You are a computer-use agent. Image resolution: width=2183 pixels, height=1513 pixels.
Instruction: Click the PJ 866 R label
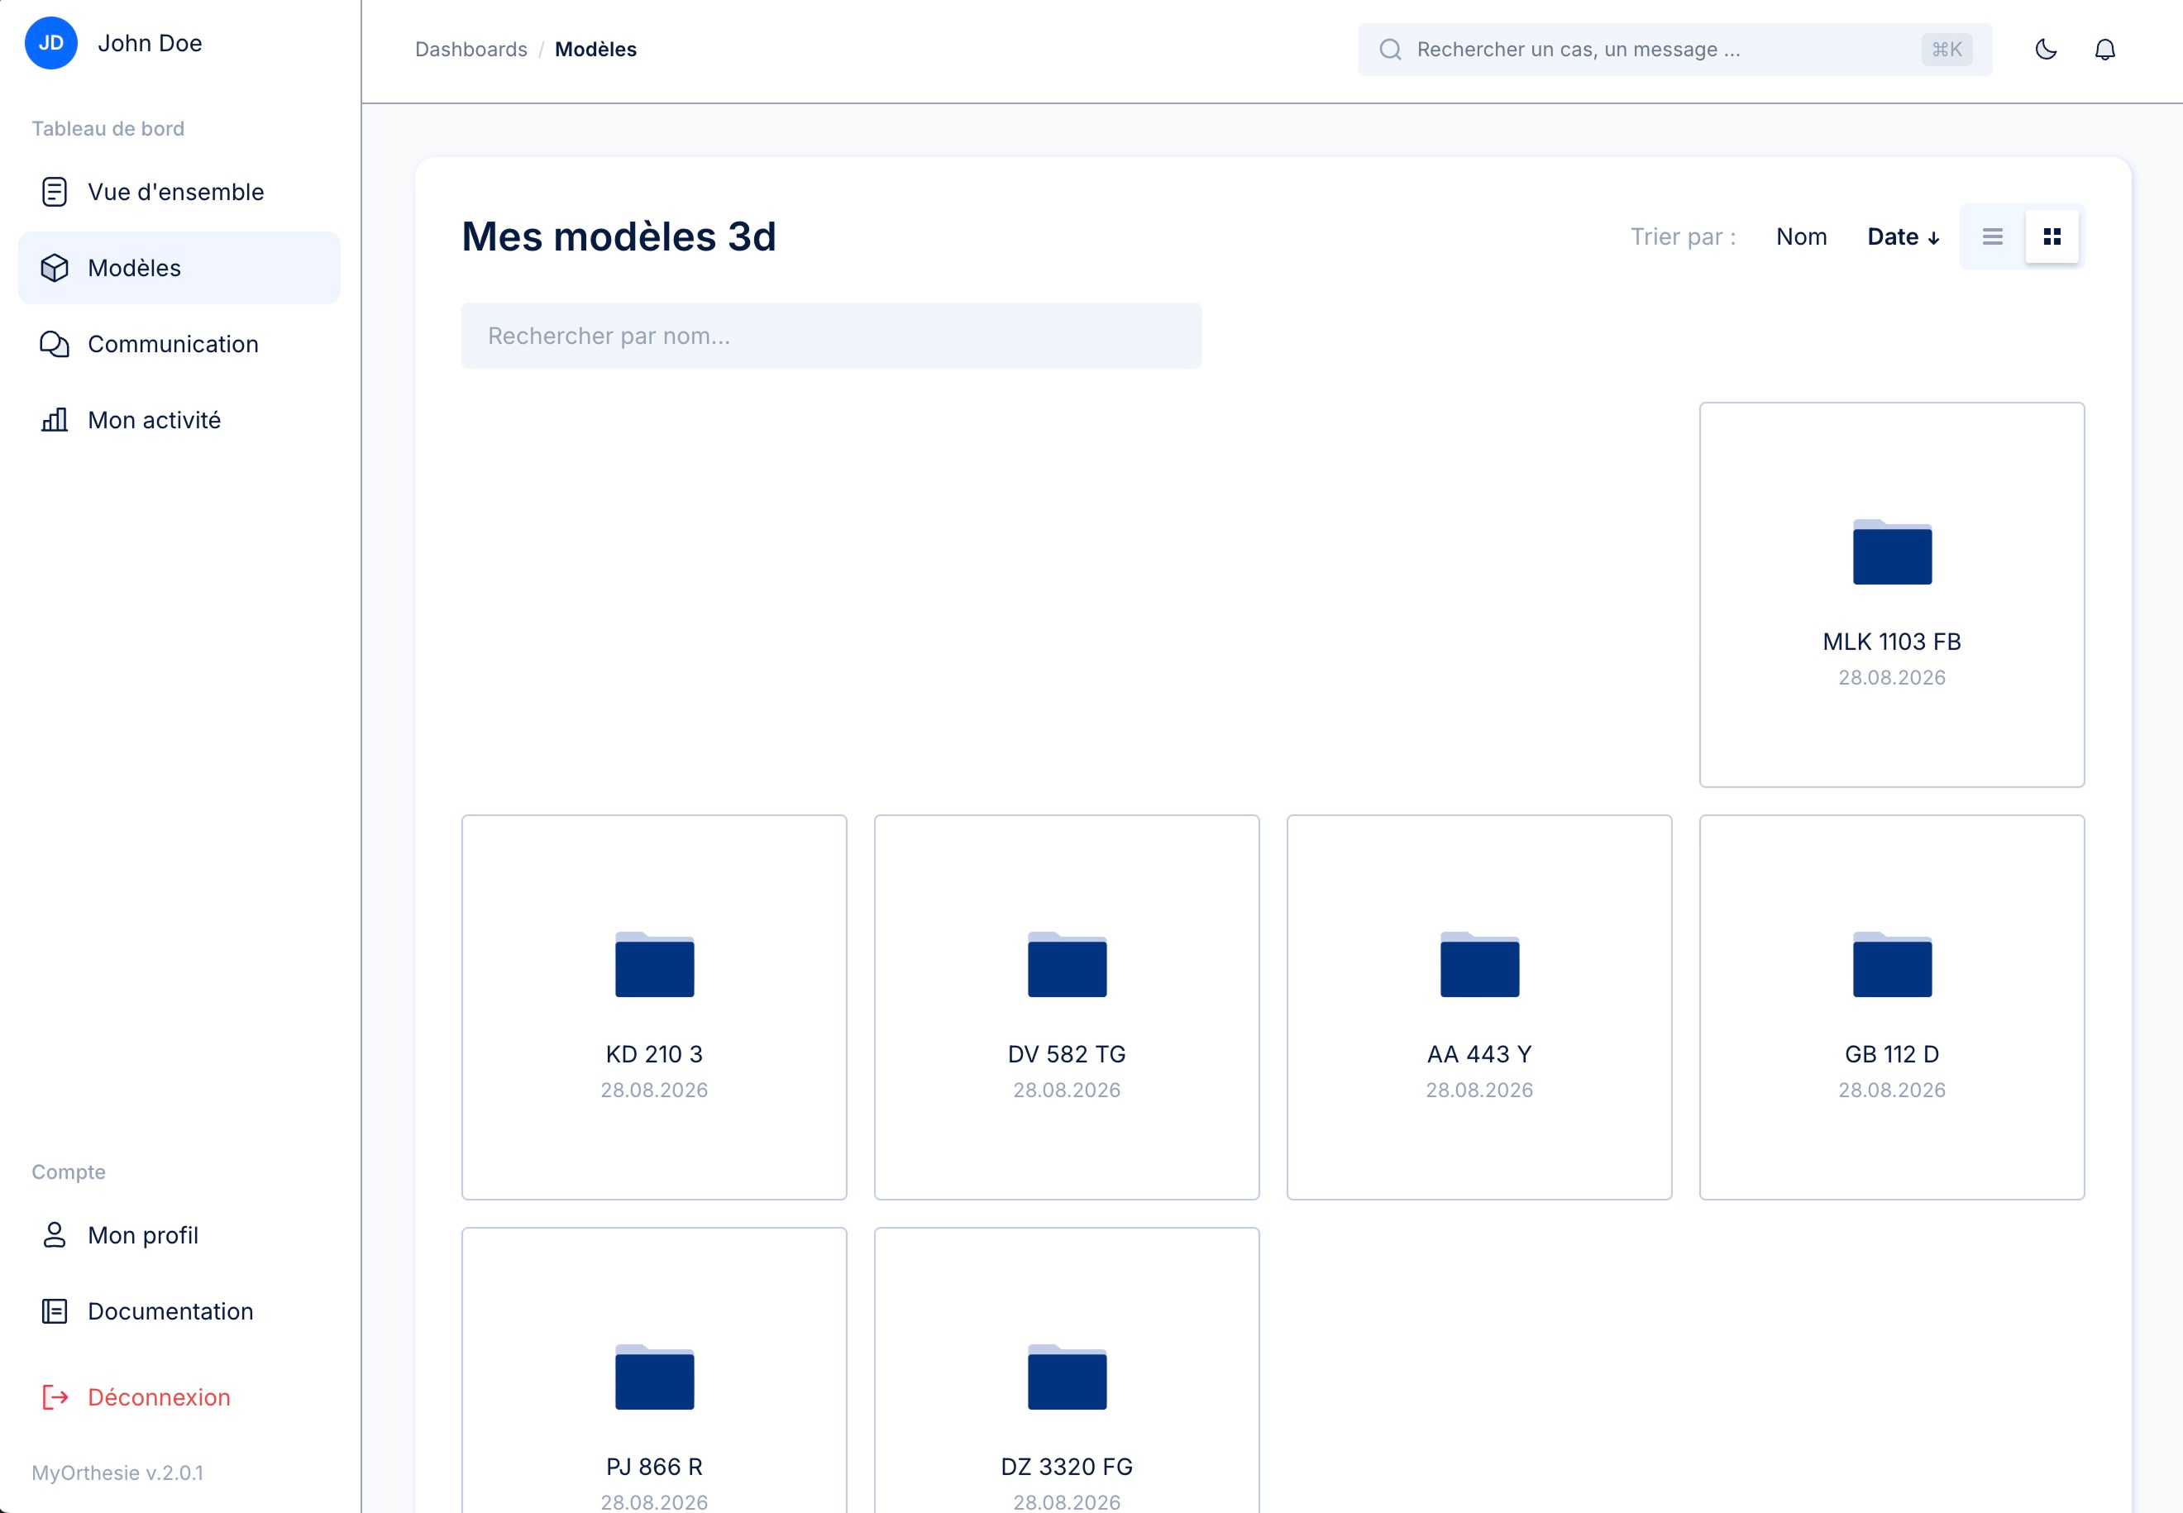(x=654, y=1467)
